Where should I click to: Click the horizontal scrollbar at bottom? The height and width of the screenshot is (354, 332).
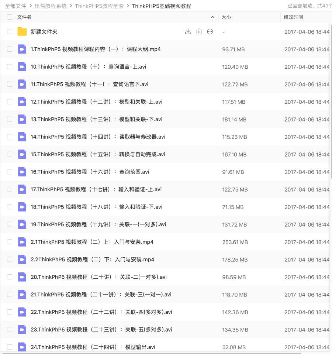[151, 353]
